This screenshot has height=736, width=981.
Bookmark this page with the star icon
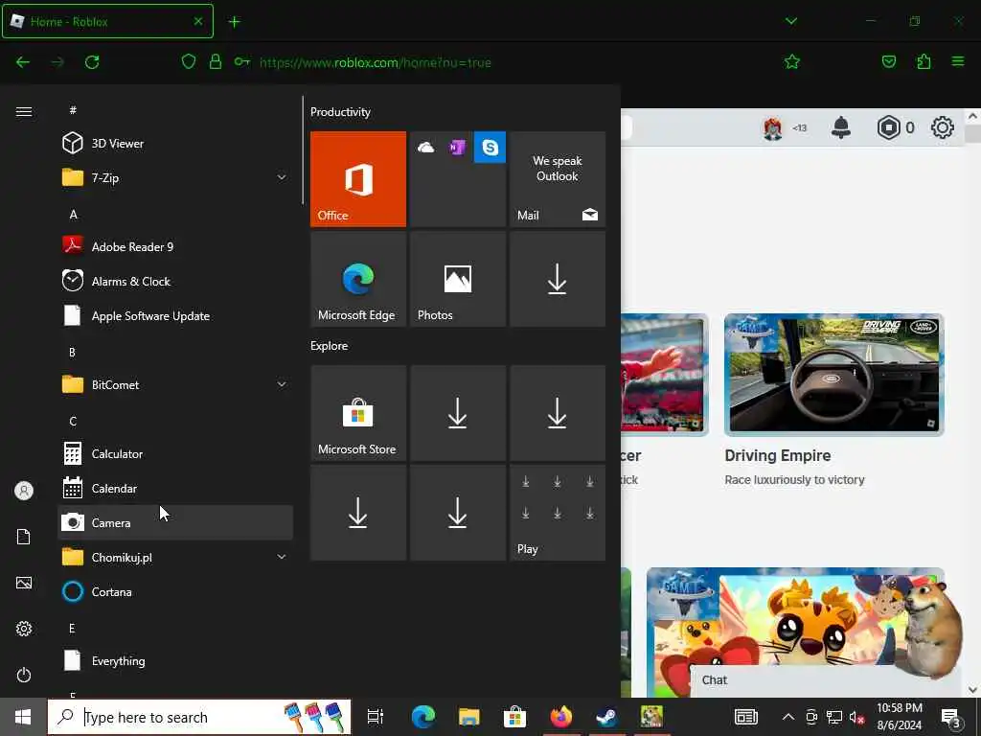792,62
